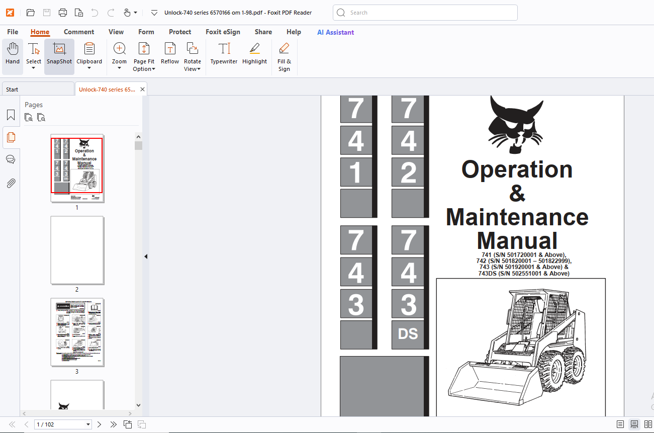
Task: Choose the Highlight tool
Action: (254, 53)
